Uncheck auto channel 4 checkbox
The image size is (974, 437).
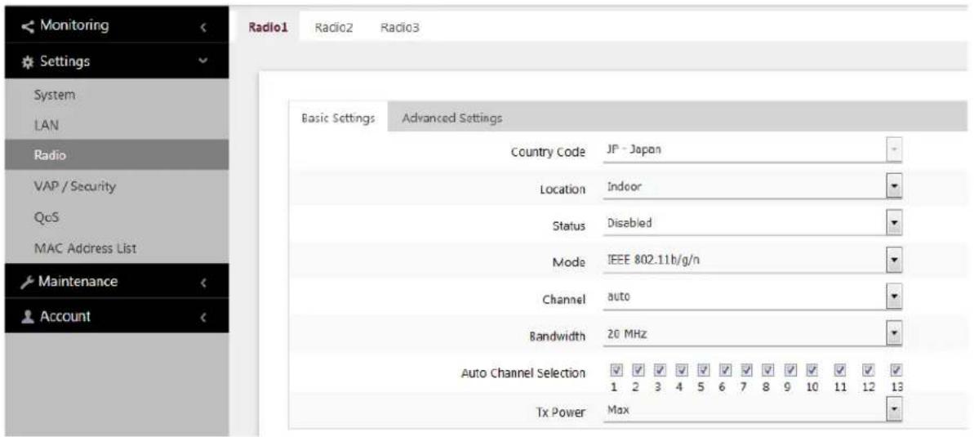coord(681,371)
